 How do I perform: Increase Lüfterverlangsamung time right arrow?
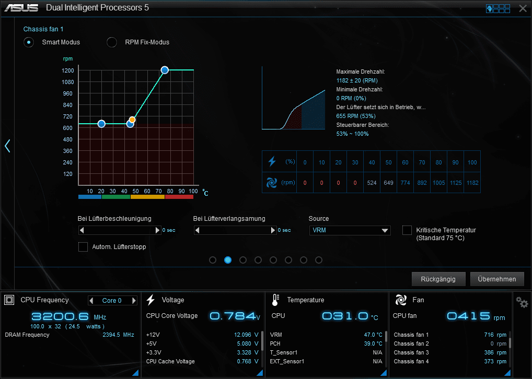[x=273, y=230]
